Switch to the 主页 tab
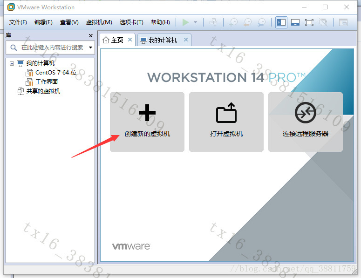Image resolution: width=361 pixels, height=278 pixels. pyautogui.click(x=117, y=40)
